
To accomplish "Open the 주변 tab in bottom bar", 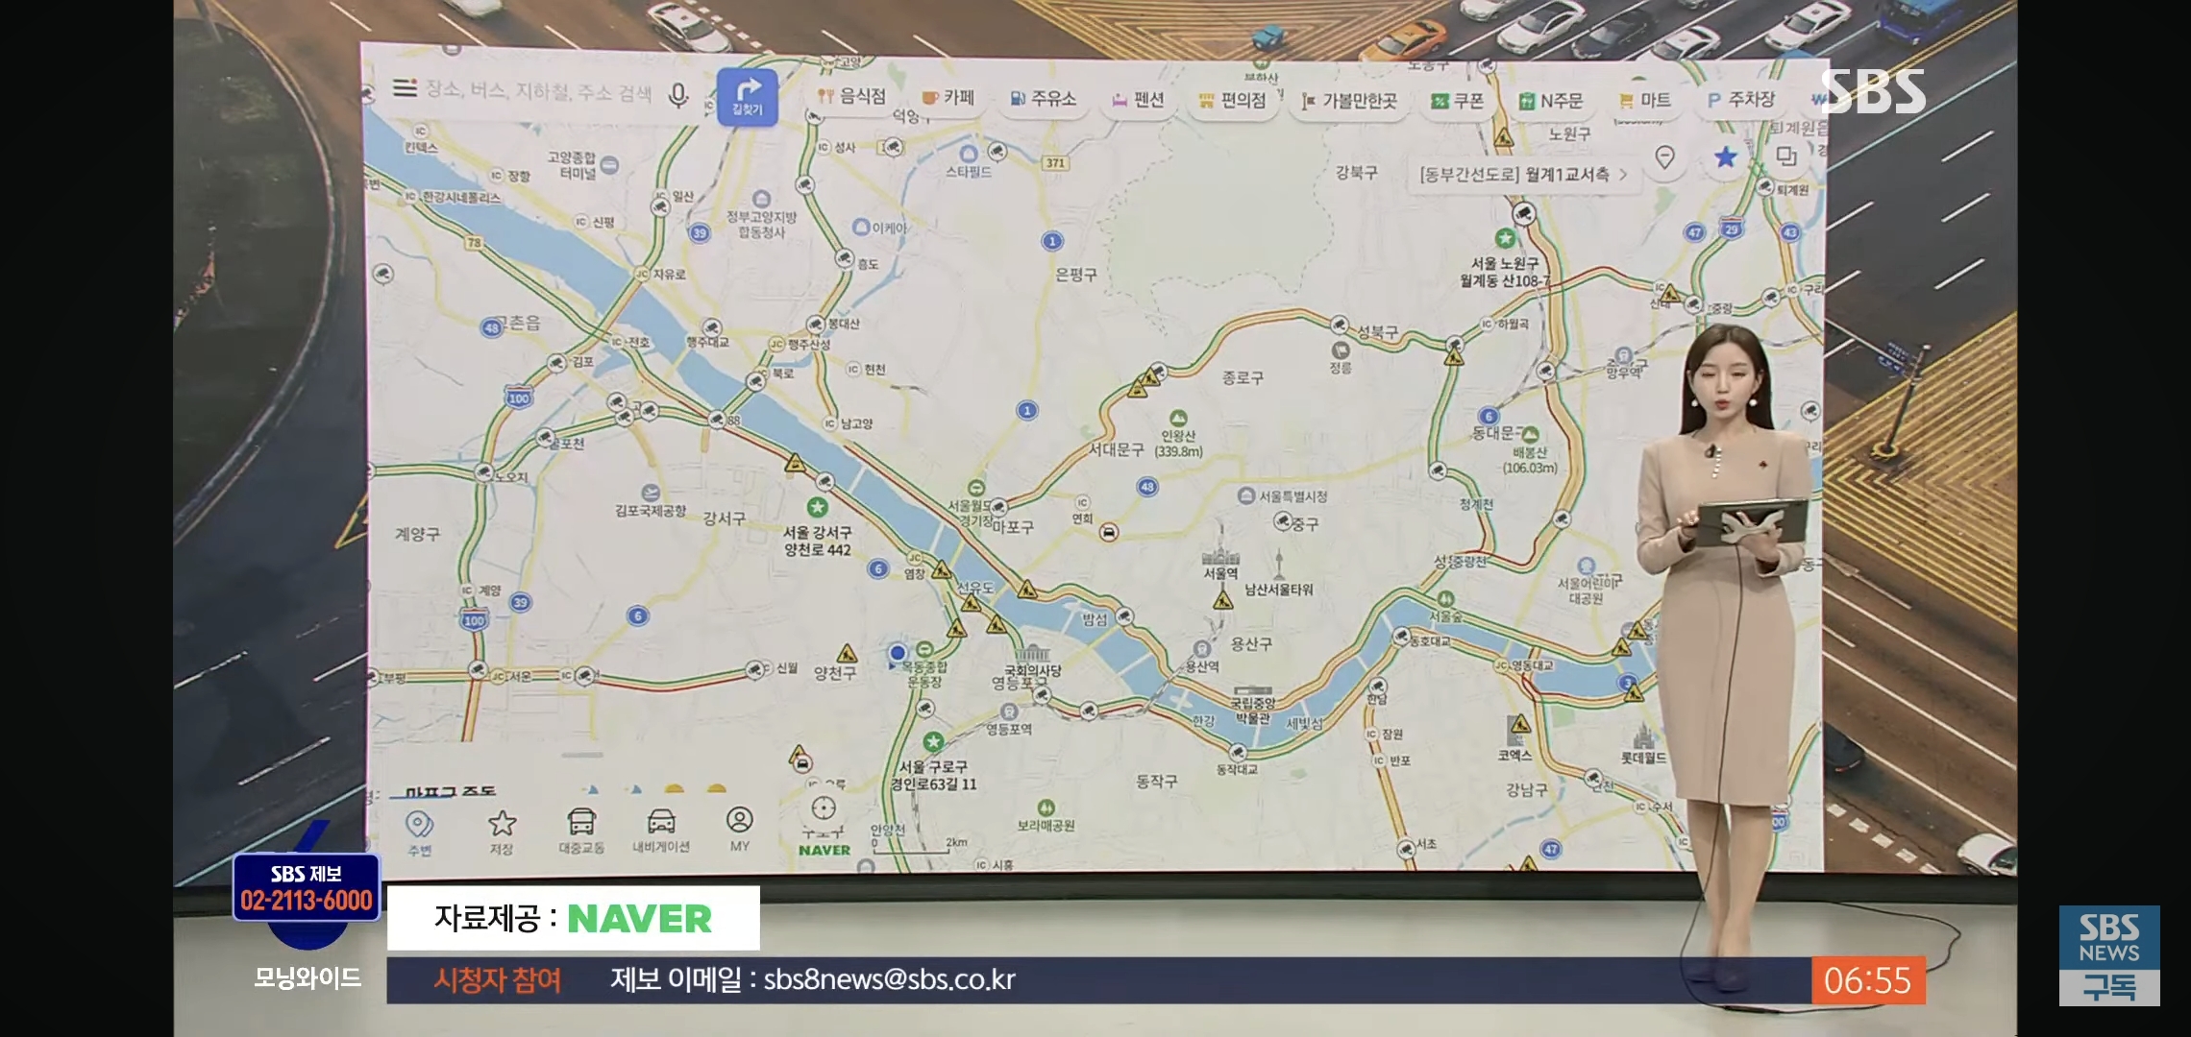I will tap(420, 832).
